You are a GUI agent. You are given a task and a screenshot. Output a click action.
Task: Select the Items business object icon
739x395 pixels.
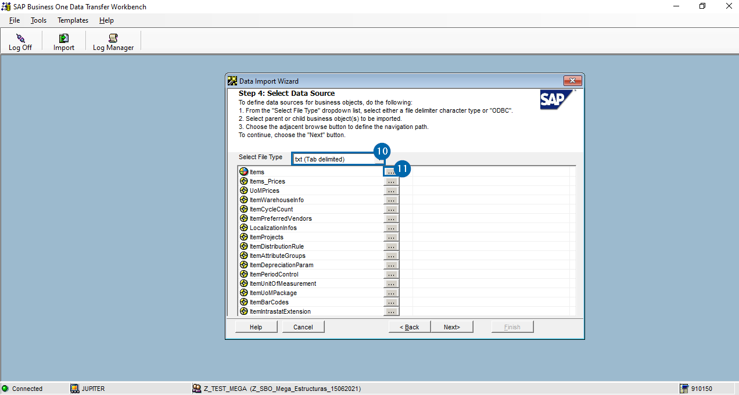coord(244,172)
